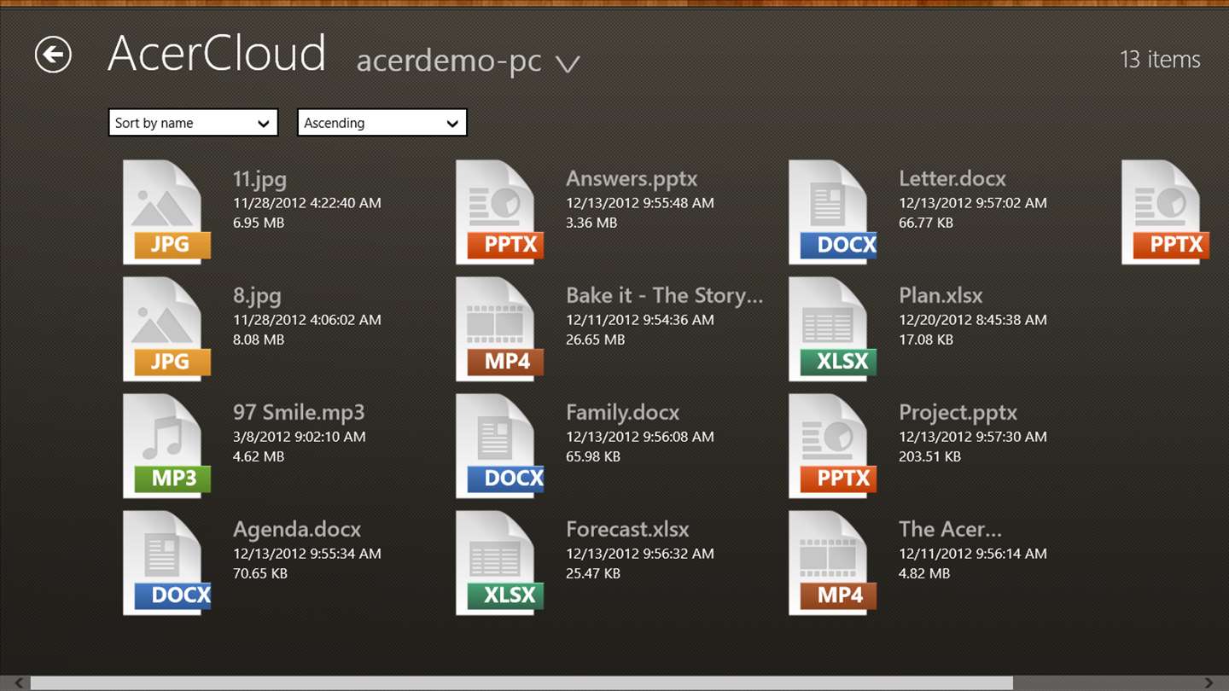Expand the acerdemo-pc device chevron
This screenshot has width=1229, height=691.
[x=568, y=63]
